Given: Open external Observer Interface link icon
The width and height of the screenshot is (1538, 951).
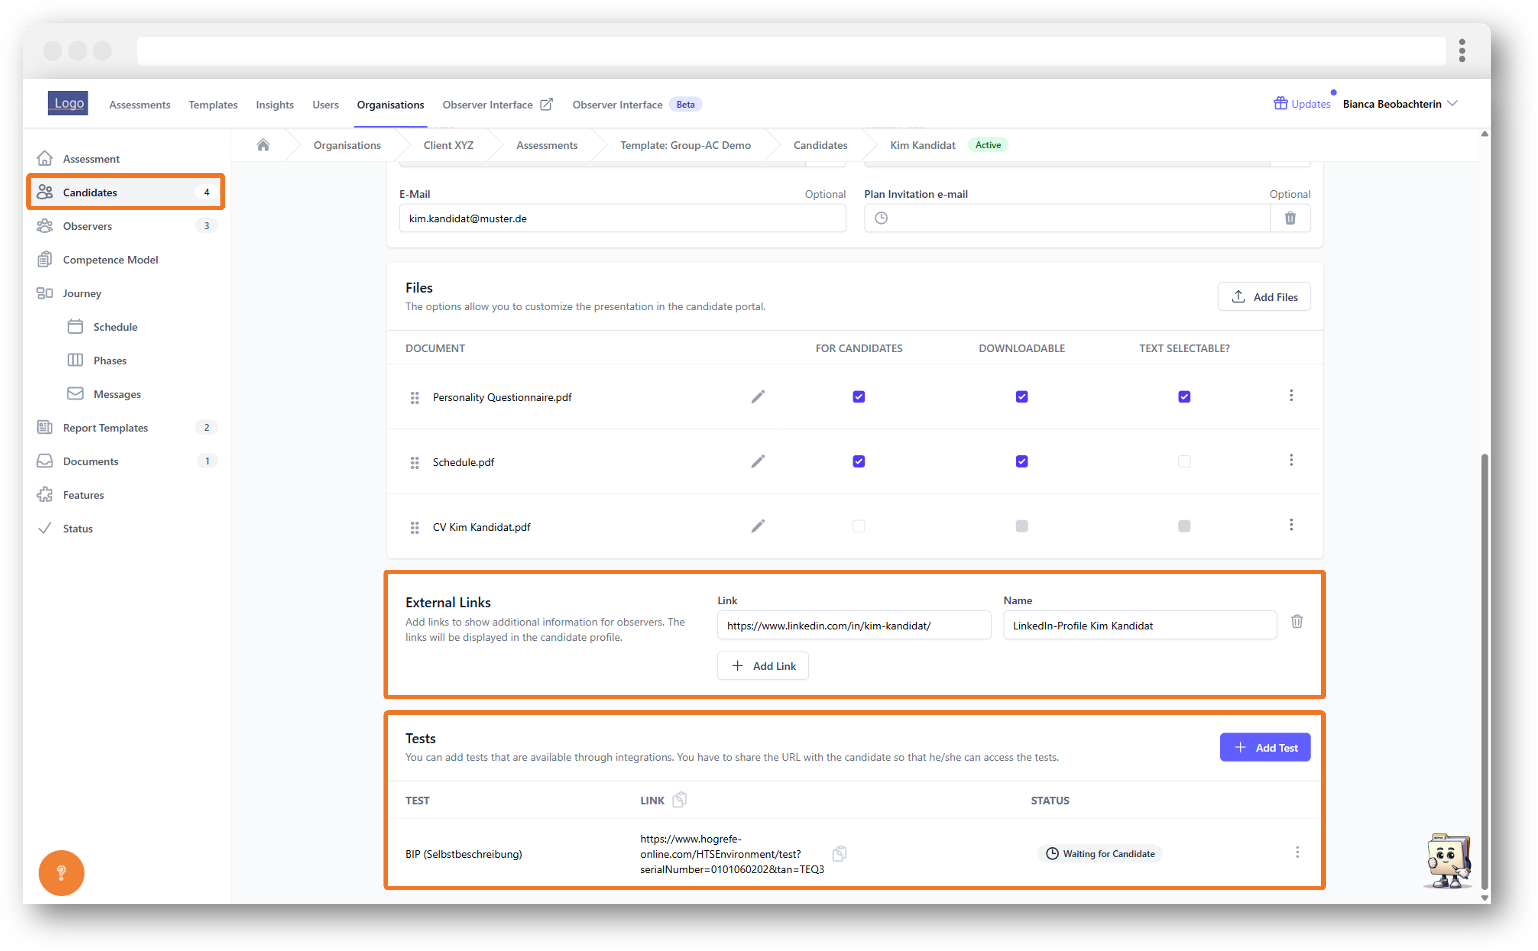Looking at the screenshot, I should point(547,104).
